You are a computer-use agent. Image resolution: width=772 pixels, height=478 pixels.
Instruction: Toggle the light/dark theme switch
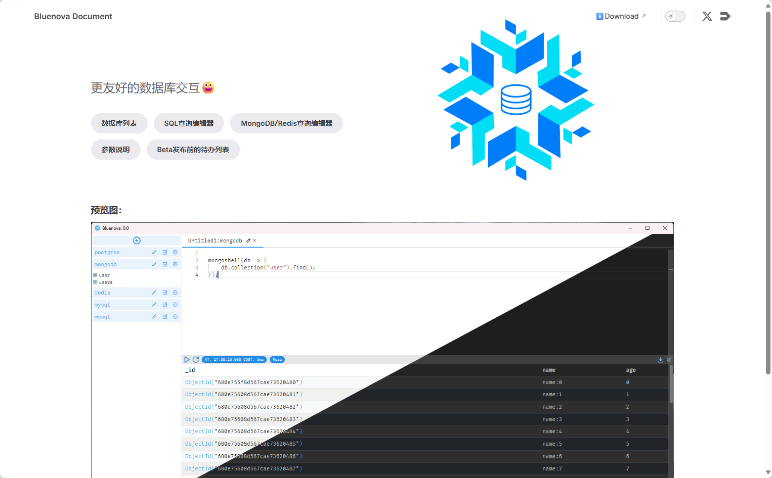click(675, 16)
